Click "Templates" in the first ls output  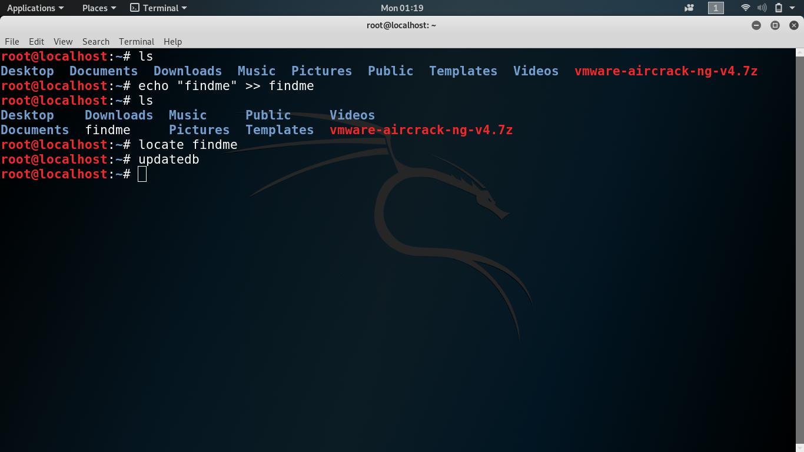pyautogui.click(x=463, y=71)
